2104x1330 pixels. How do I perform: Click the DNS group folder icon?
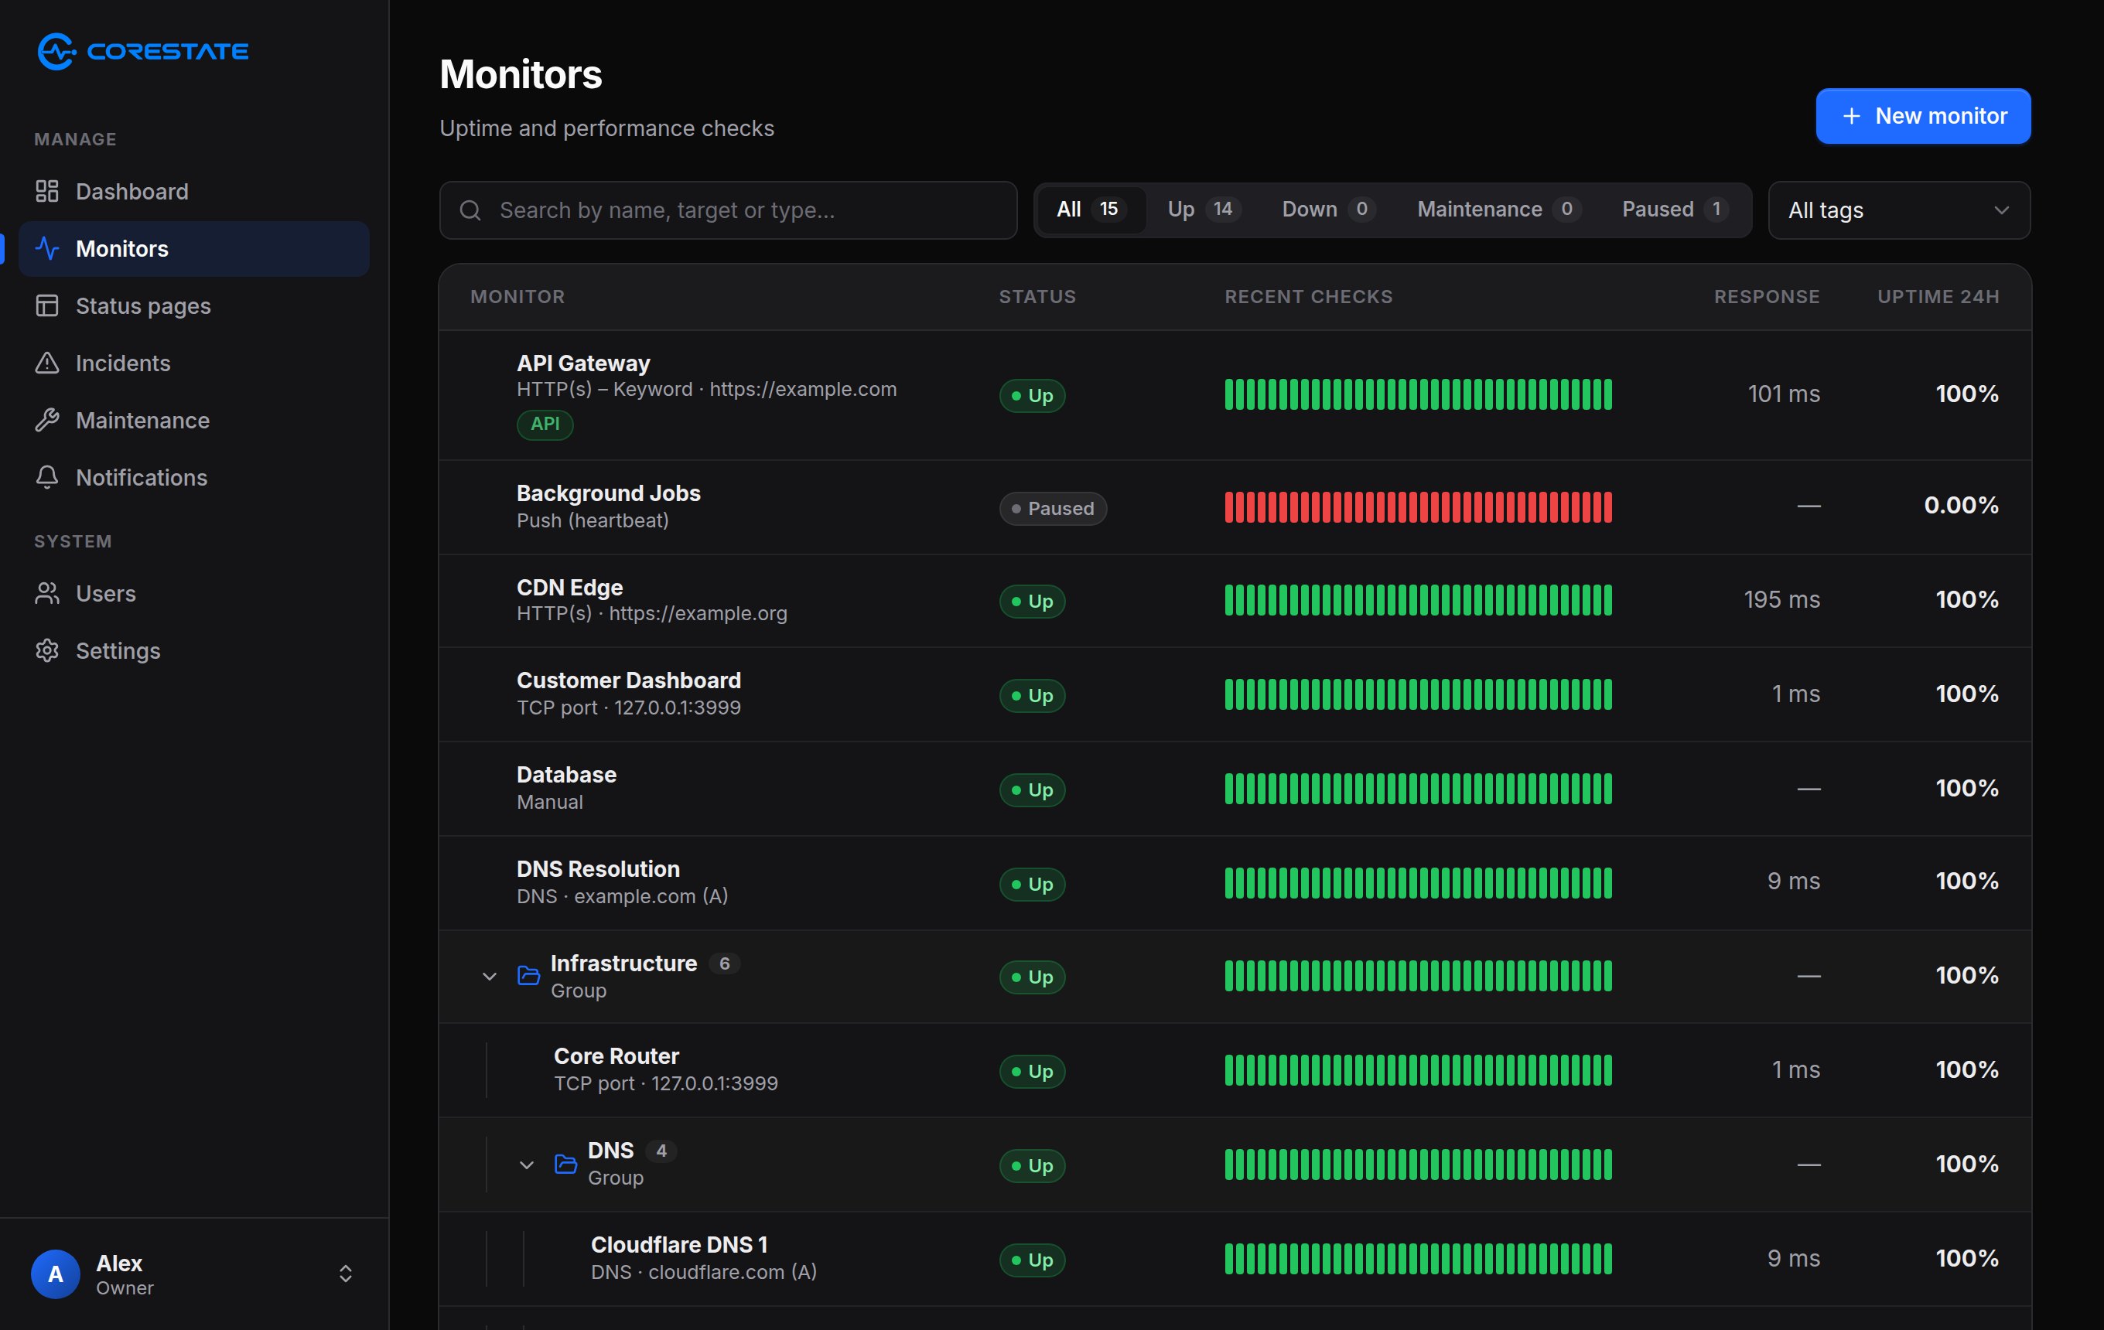(566, 1164)
